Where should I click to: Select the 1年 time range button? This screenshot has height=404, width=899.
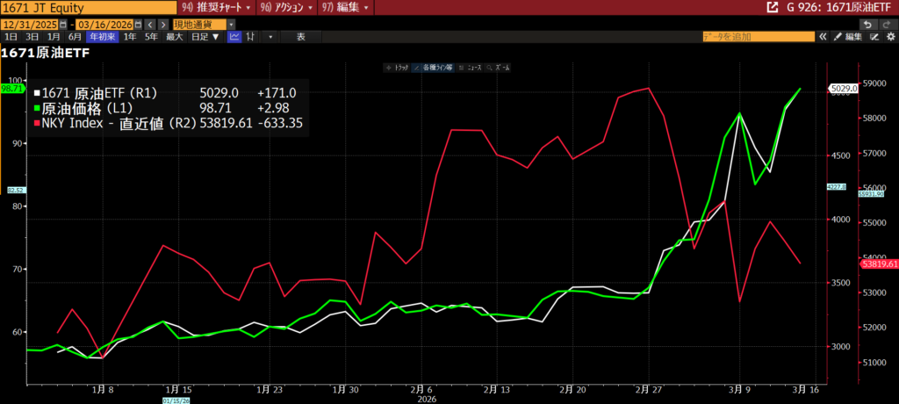(x=130, y=37)
